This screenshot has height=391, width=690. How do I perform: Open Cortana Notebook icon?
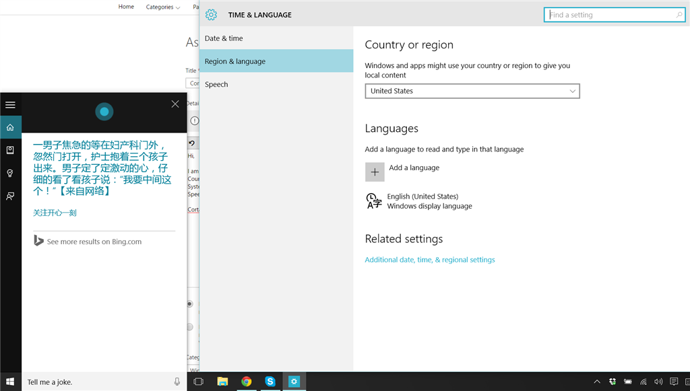click(10, 150)
